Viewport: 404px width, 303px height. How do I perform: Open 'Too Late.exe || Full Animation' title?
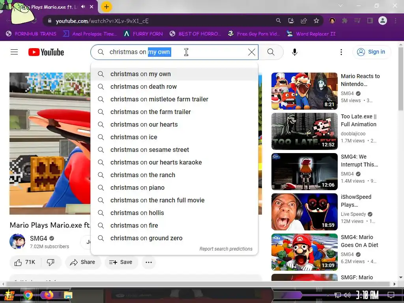[359, 120]
